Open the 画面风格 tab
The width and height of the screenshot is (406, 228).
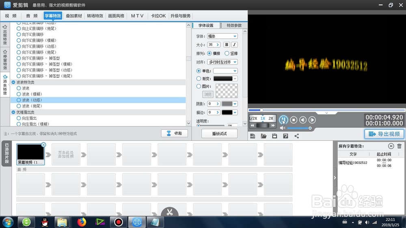[116, 16]
